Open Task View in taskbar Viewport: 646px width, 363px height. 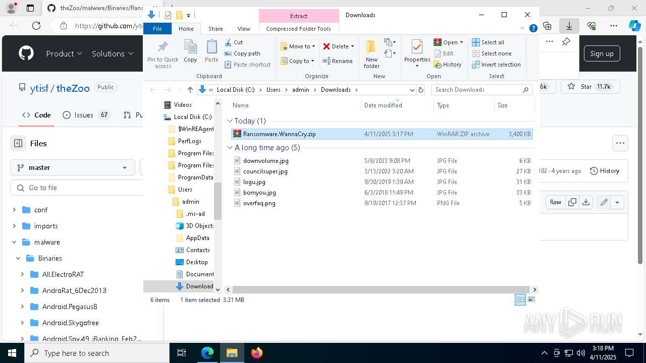182,353
